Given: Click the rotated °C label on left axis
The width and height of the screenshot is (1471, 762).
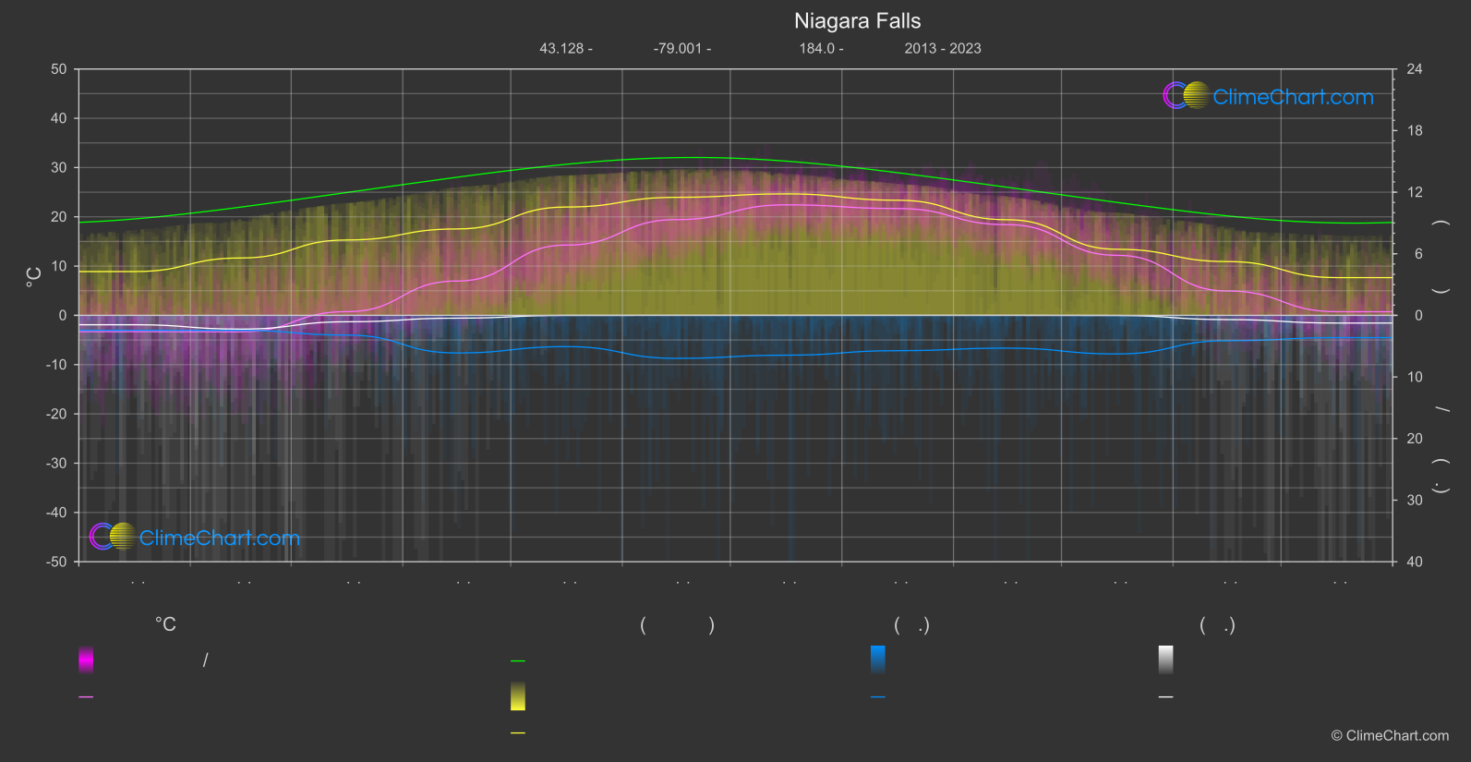Looking at the screenshot, I should (x=34, y=277).
